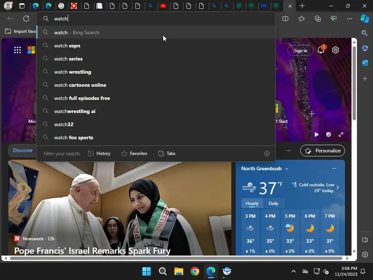Launch Google Chrome from taskbar
The height and width of the screenshot is (280, 373).
click(x=195, y=271)
